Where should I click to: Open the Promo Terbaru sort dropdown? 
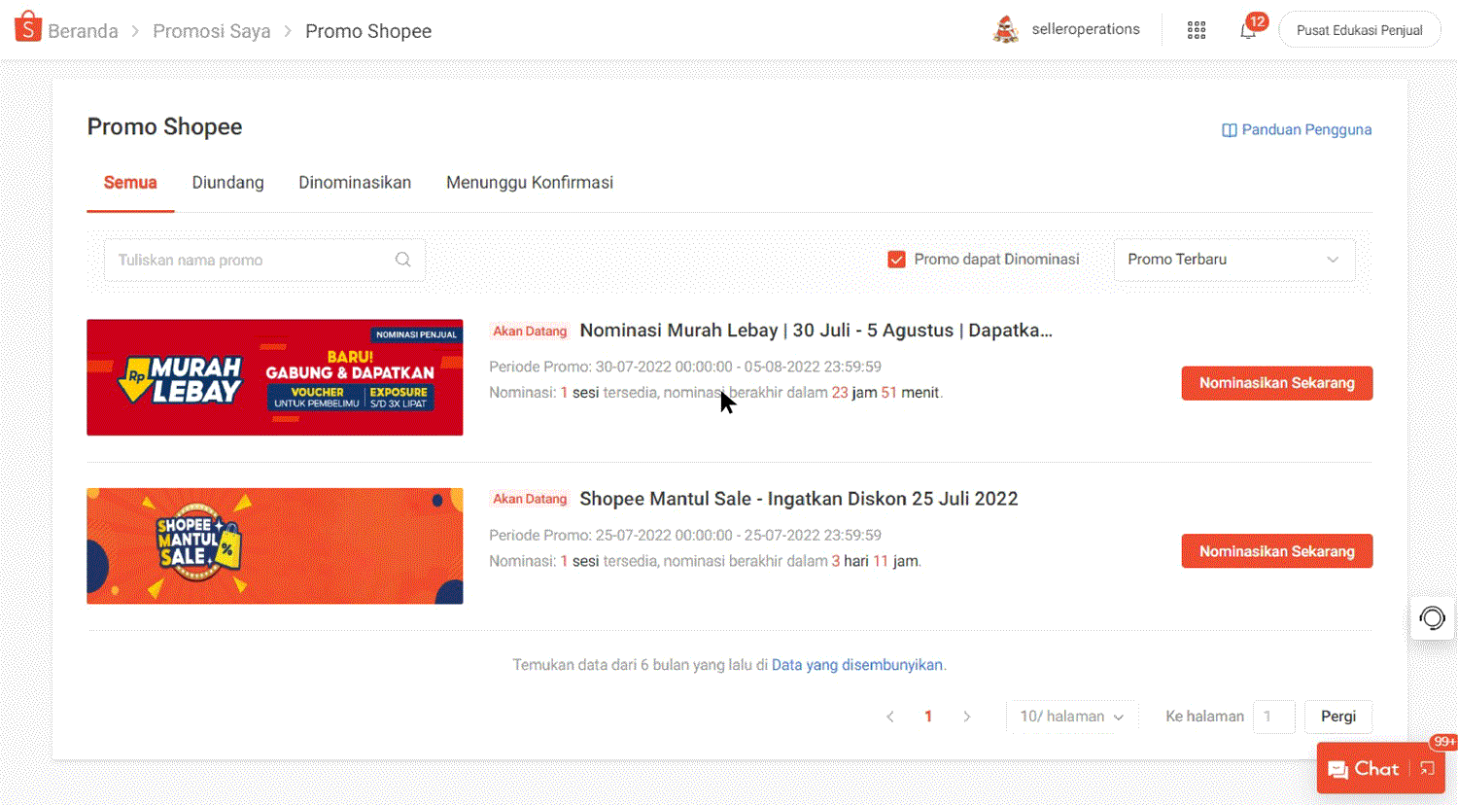(x=1233, y=260)
